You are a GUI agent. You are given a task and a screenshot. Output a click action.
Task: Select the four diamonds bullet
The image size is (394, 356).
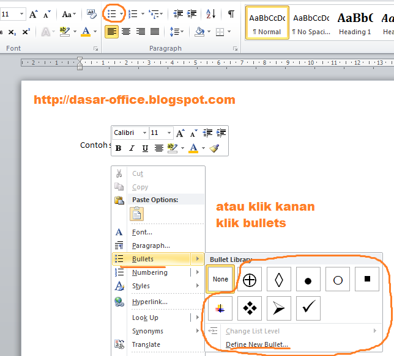(250, 308)
